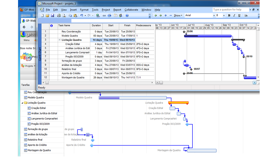Open the Report menu
This screenshot has width=278, height=157.
tap(117, 10)
